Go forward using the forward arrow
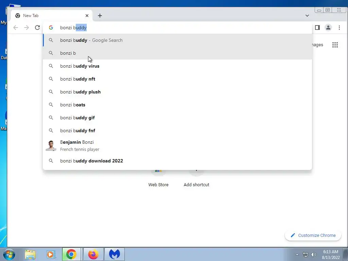Image resolution: width=348 pixels, height=261 pixels. click(x=27, y=28)
